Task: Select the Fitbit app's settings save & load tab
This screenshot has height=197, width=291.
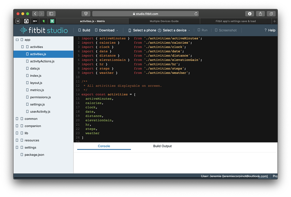Action: [x=236, y=21]
